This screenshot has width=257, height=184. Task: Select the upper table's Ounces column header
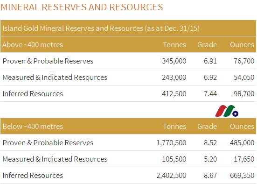click(x=242, y=45)
